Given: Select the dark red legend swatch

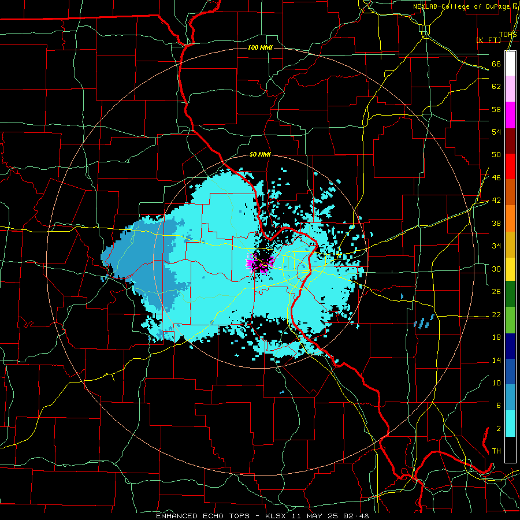Looking at the screenshot, I should [x=510, y=140].
